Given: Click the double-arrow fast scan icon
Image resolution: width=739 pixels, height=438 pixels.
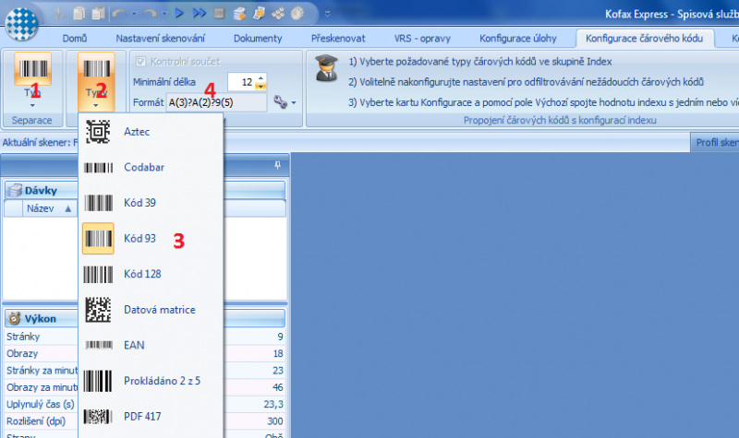Looking at the screenshot, I should tap(200, 13).
